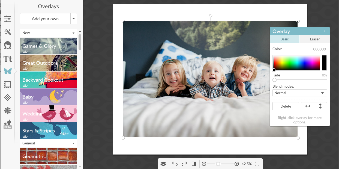
Task: Delete the selected overlay
Action: pos(286,106)
